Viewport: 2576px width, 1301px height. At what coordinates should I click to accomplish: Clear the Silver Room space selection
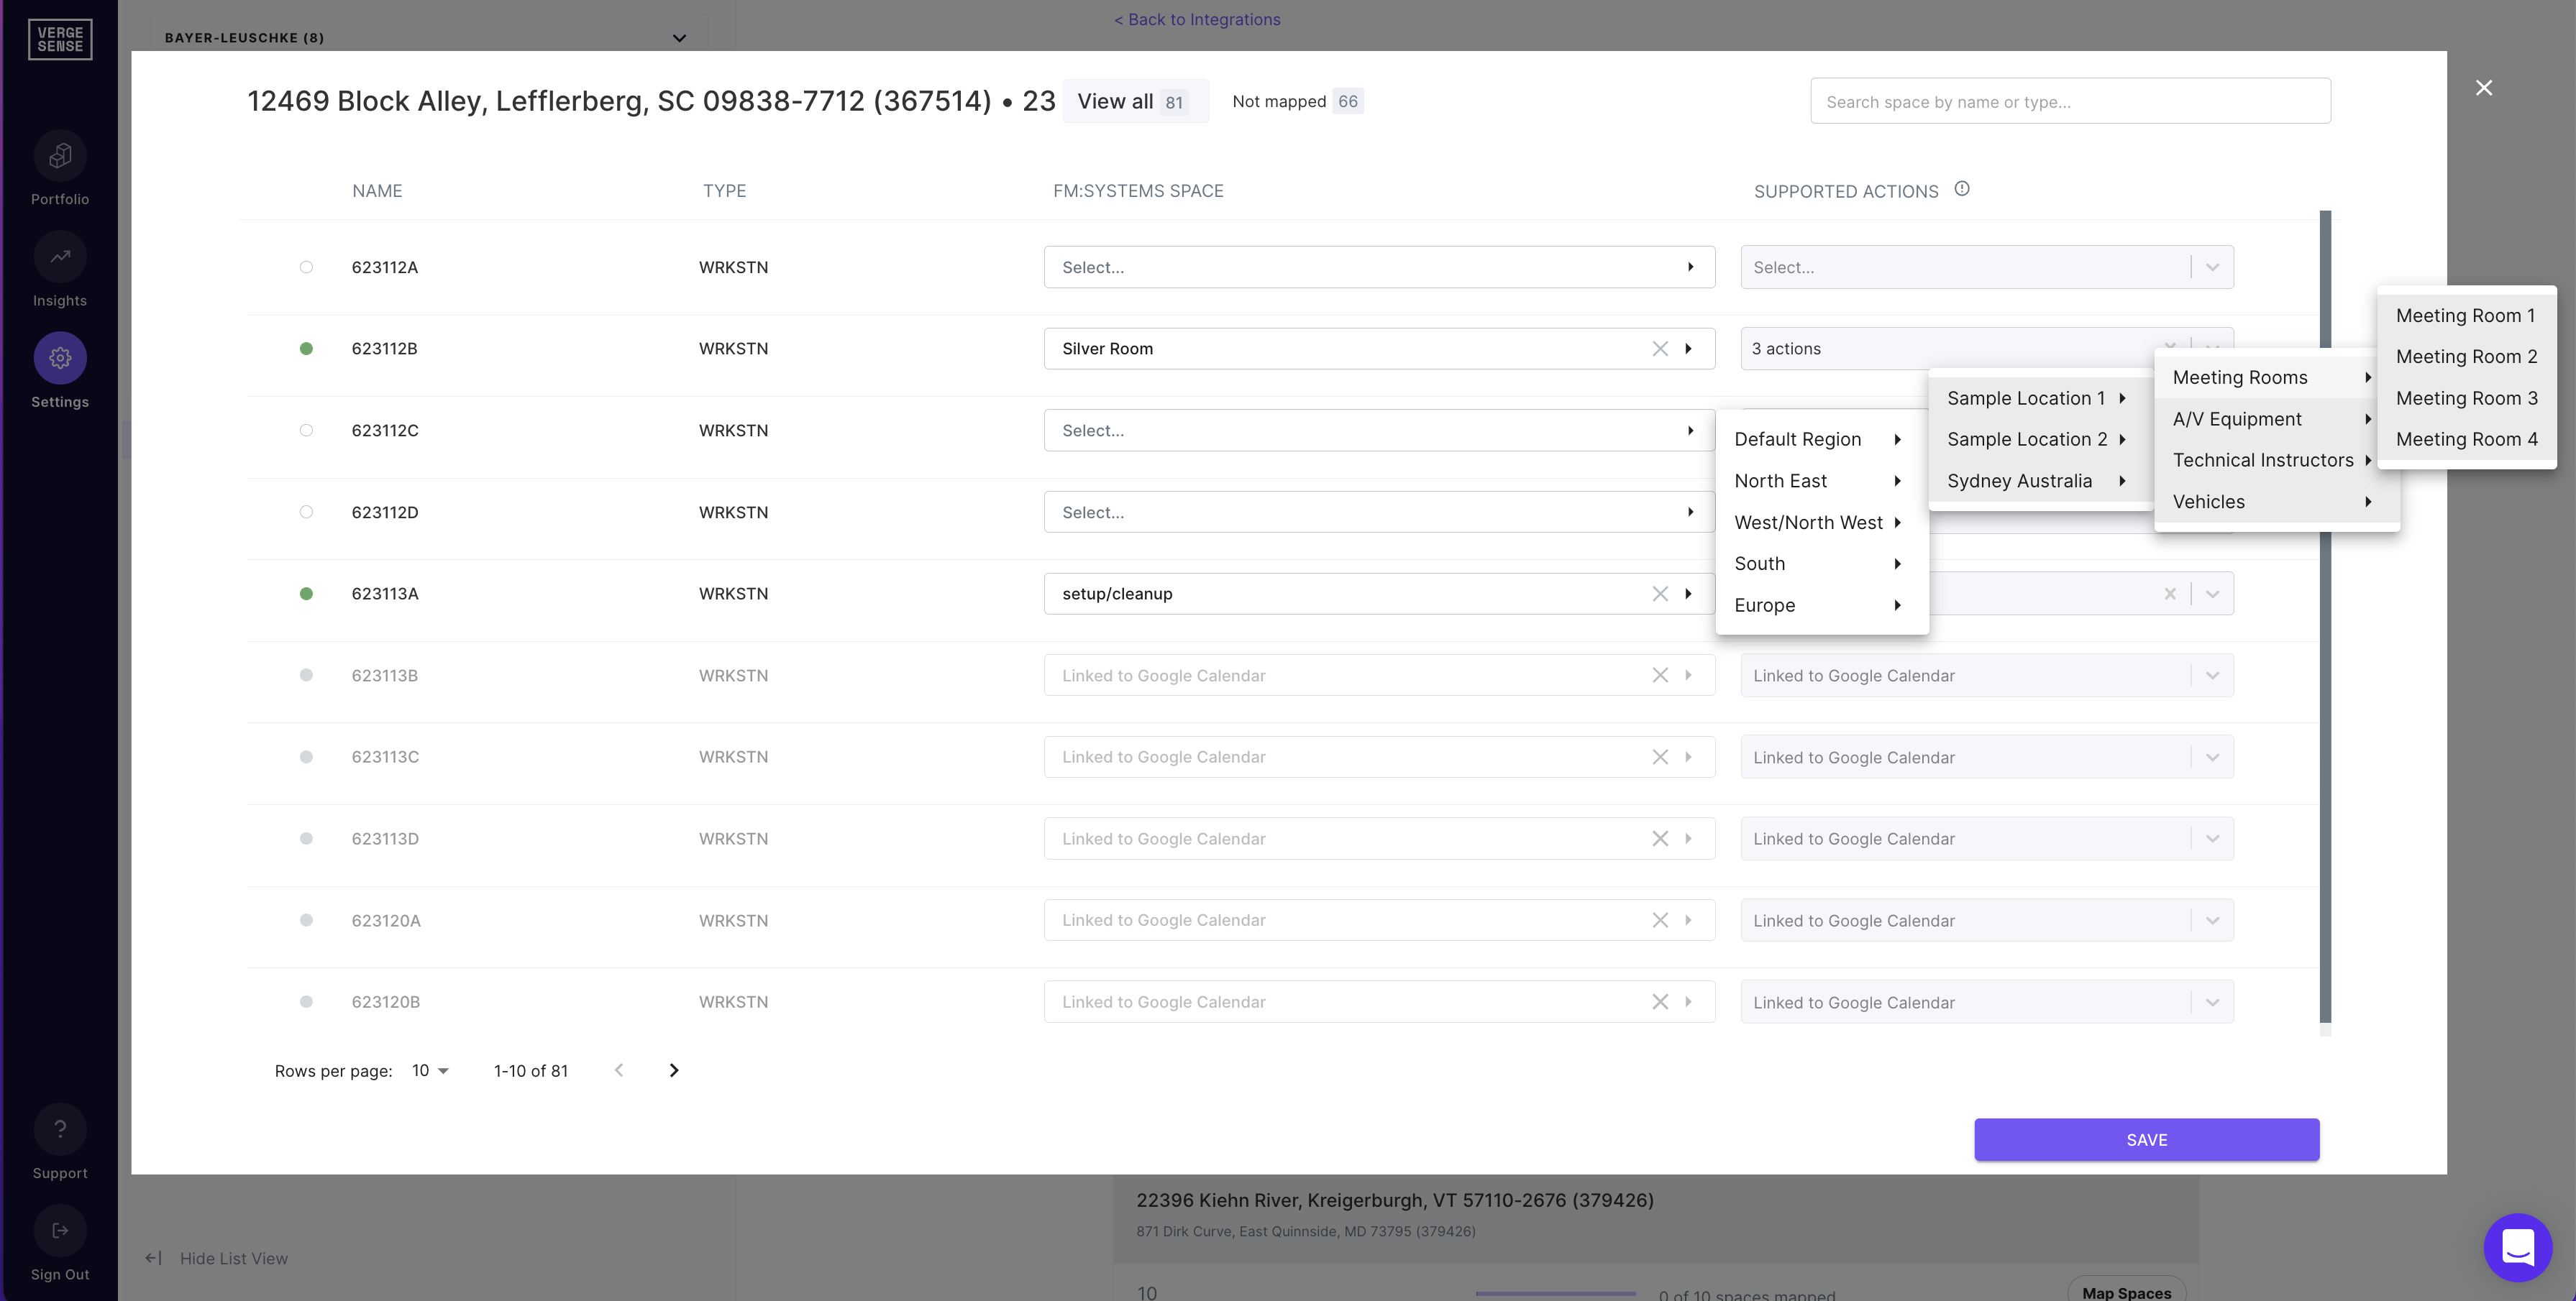(1660, 349)
